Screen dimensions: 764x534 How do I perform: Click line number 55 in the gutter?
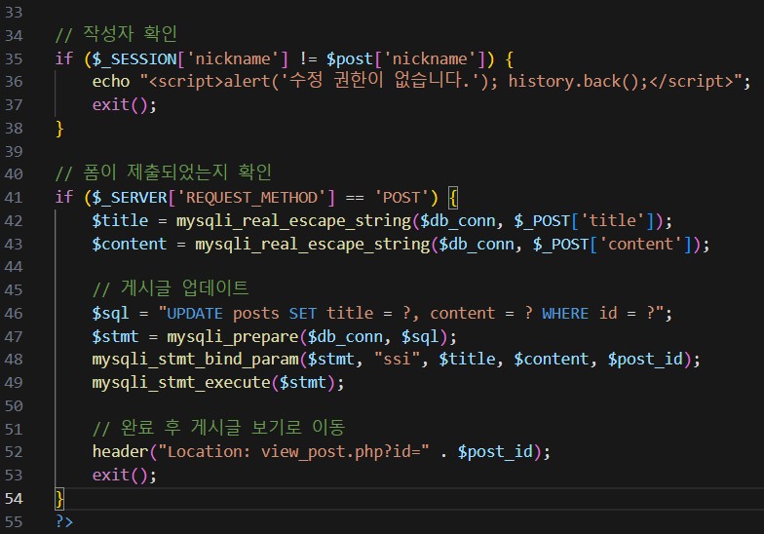[14, 522]
